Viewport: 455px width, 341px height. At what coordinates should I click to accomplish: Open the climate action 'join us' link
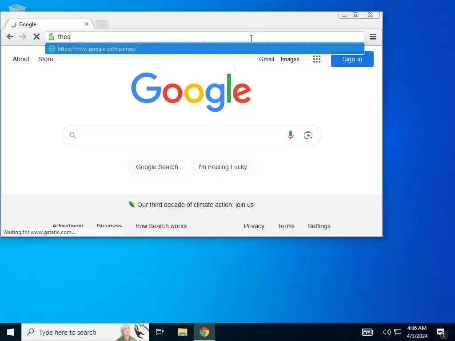(x=244, y=205)
